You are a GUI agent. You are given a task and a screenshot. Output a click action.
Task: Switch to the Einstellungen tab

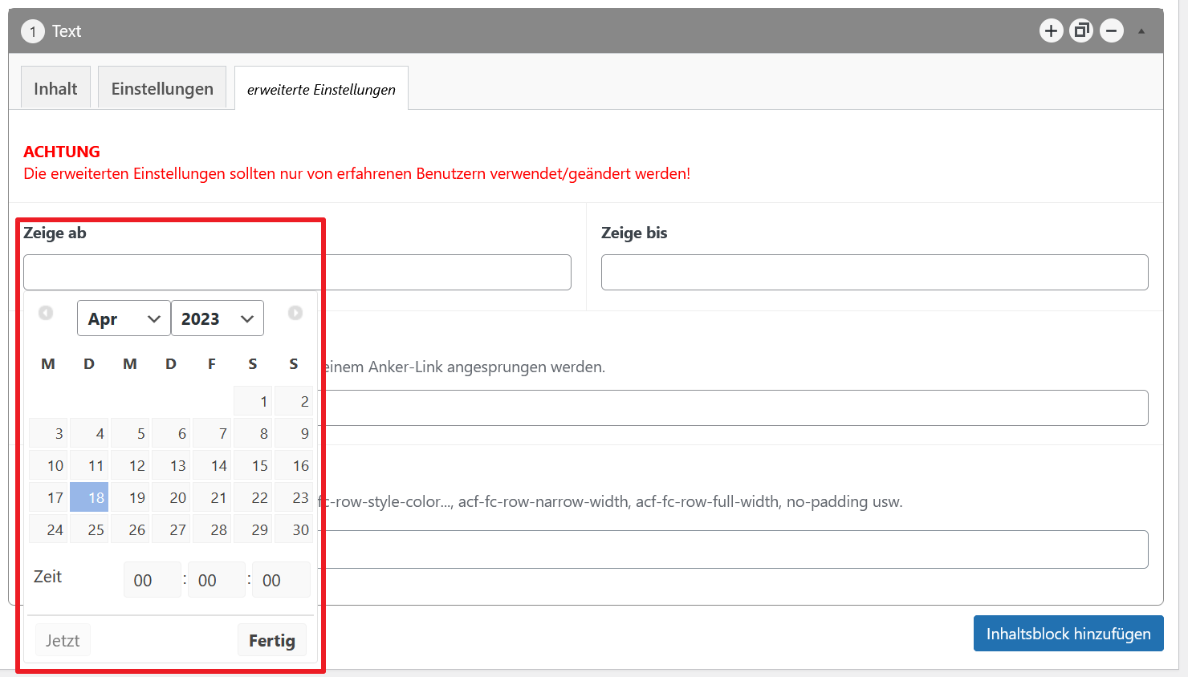(x=162, y=88)
